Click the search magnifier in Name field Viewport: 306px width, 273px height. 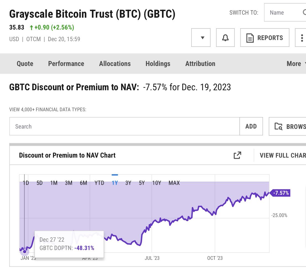tap(304, 12)
